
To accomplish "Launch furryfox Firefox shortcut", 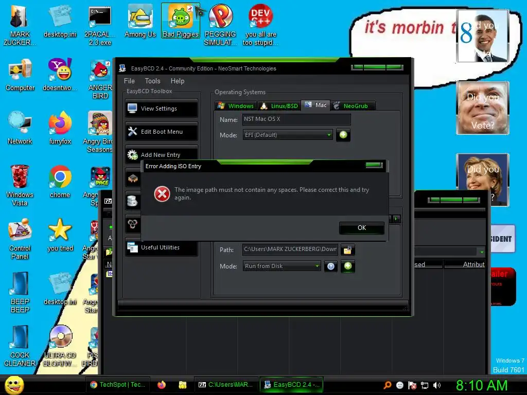I will click(x=60, y=128).
